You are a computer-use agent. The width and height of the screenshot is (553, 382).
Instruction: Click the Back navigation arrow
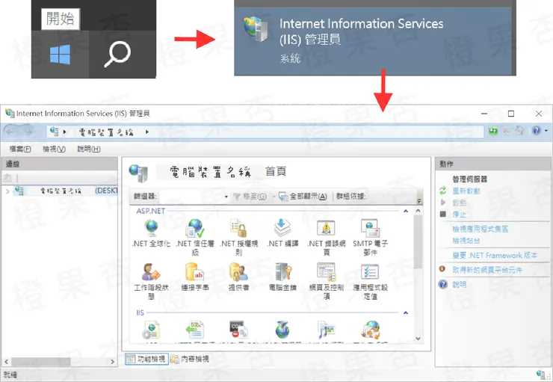click(x=10, y=132)
